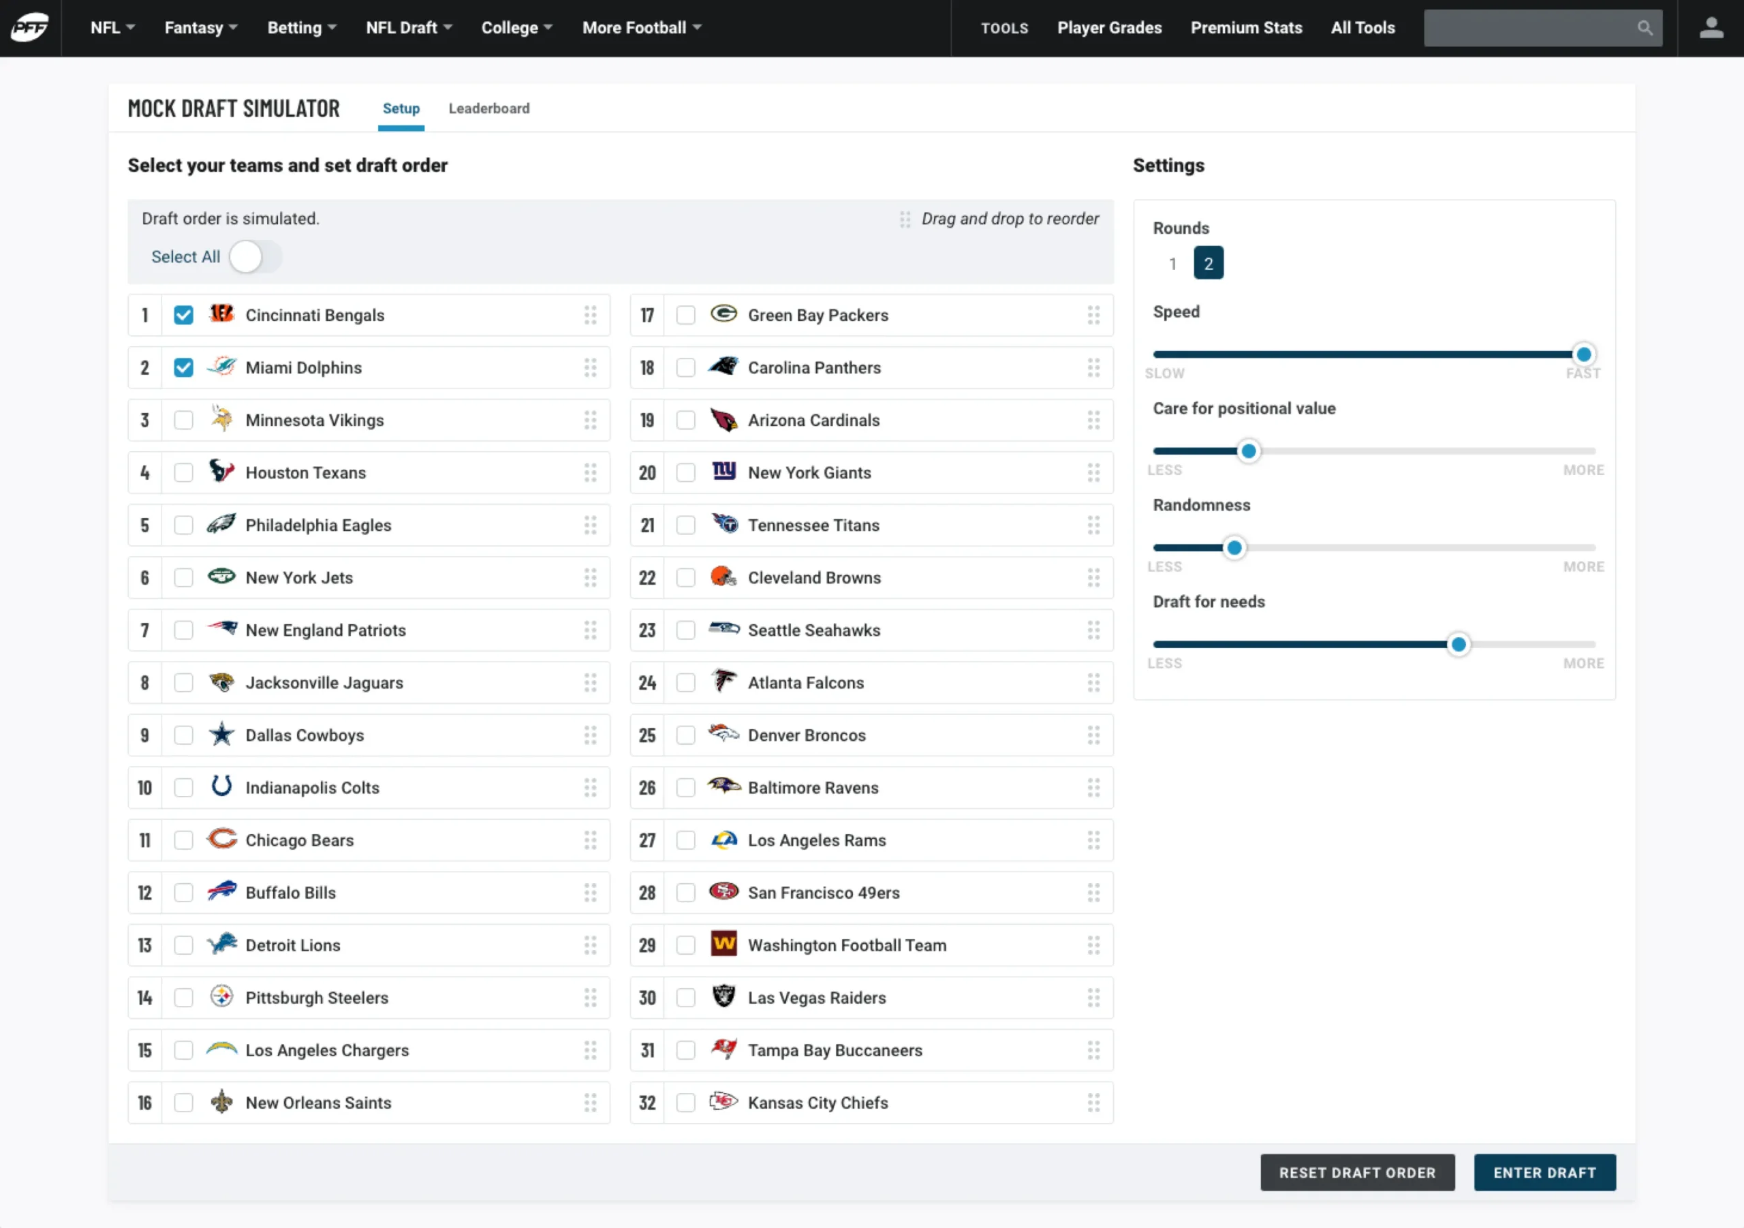The width and height of the screenshot is (1744, 1228).
Task: Expand the NFL dropdown menu
Action: (x=112, y=28)
